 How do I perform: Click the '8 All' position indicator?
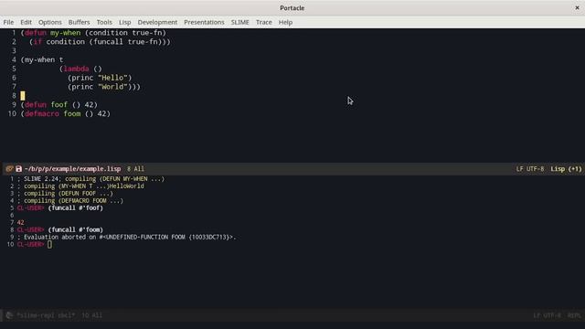pos(135,169)
